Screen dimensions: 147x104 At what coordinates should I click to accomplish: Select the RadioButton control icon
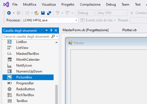point(10,89)
